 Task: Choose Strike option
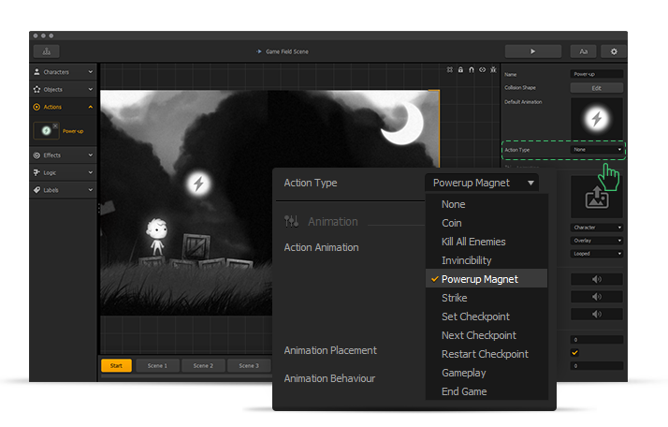(486, 298)
